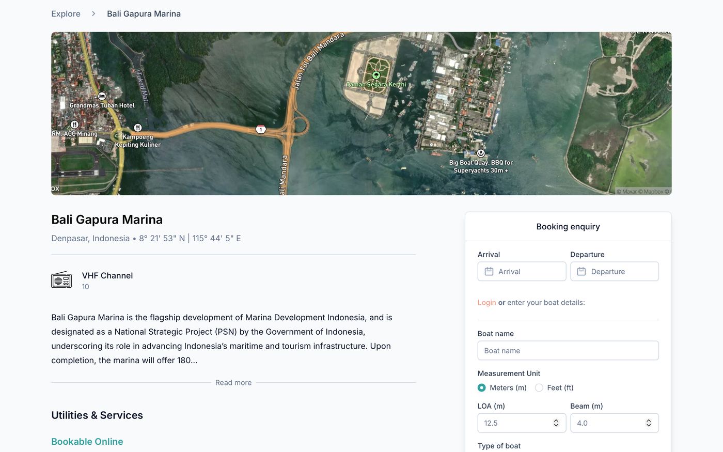Click the calendar icon in Departure field

(581, 271)
